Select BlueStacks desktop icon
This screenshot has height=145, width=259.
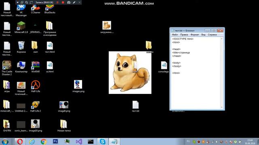coord(50,9)
